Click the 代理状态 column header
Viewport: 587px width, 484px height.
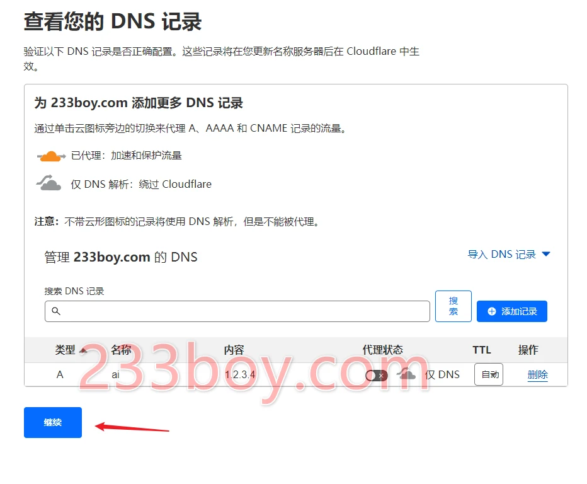pyautogui.click(x=382, y=350)
